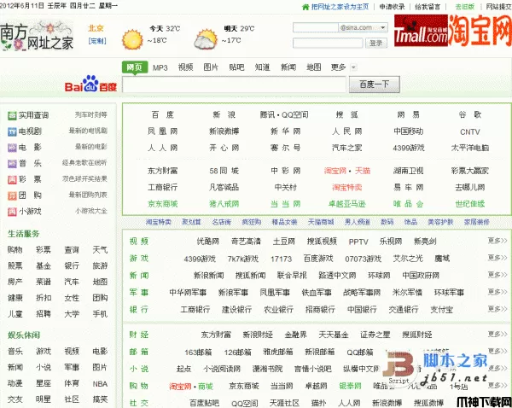
Task: Open the 163邮箱 link
Action: pos(198,353)
